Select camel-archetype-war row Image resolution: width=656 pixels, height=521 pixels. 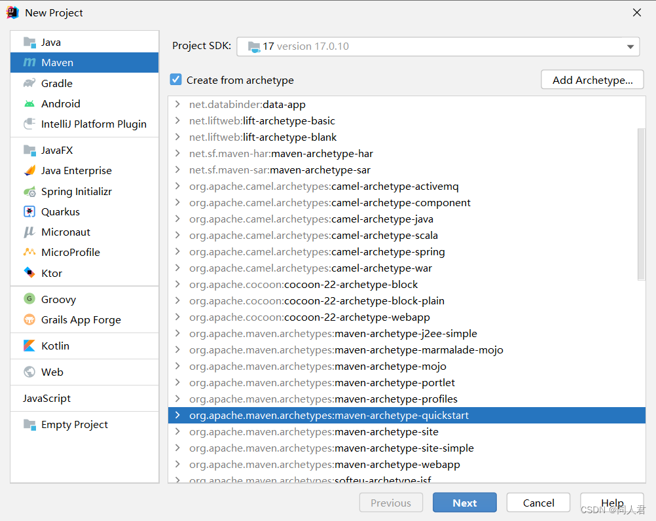(x=407, y=268)
